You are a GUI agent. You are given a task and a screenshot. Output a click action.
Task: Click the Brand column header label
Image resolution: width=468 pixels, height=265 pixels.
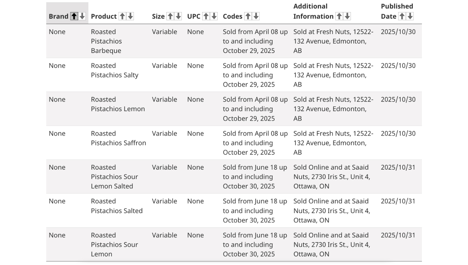pyautogui.click(x=58, y=16)
